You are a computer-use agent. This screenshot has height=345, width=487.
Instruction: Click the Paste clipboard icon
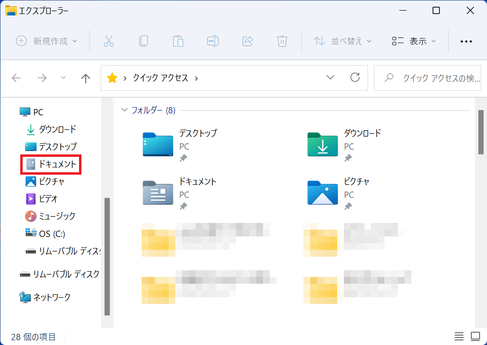pos(178,41)
